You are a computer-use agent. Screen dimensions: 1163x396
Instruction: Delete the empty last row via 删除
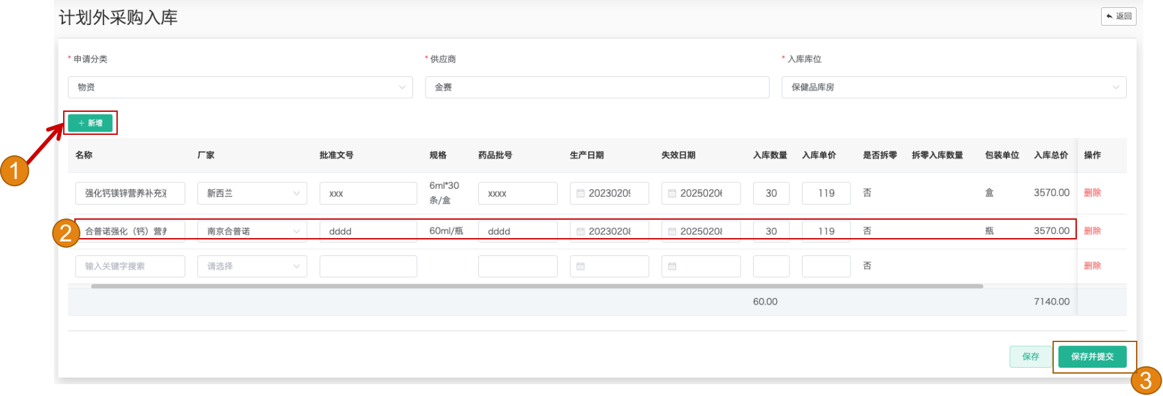1092,266
